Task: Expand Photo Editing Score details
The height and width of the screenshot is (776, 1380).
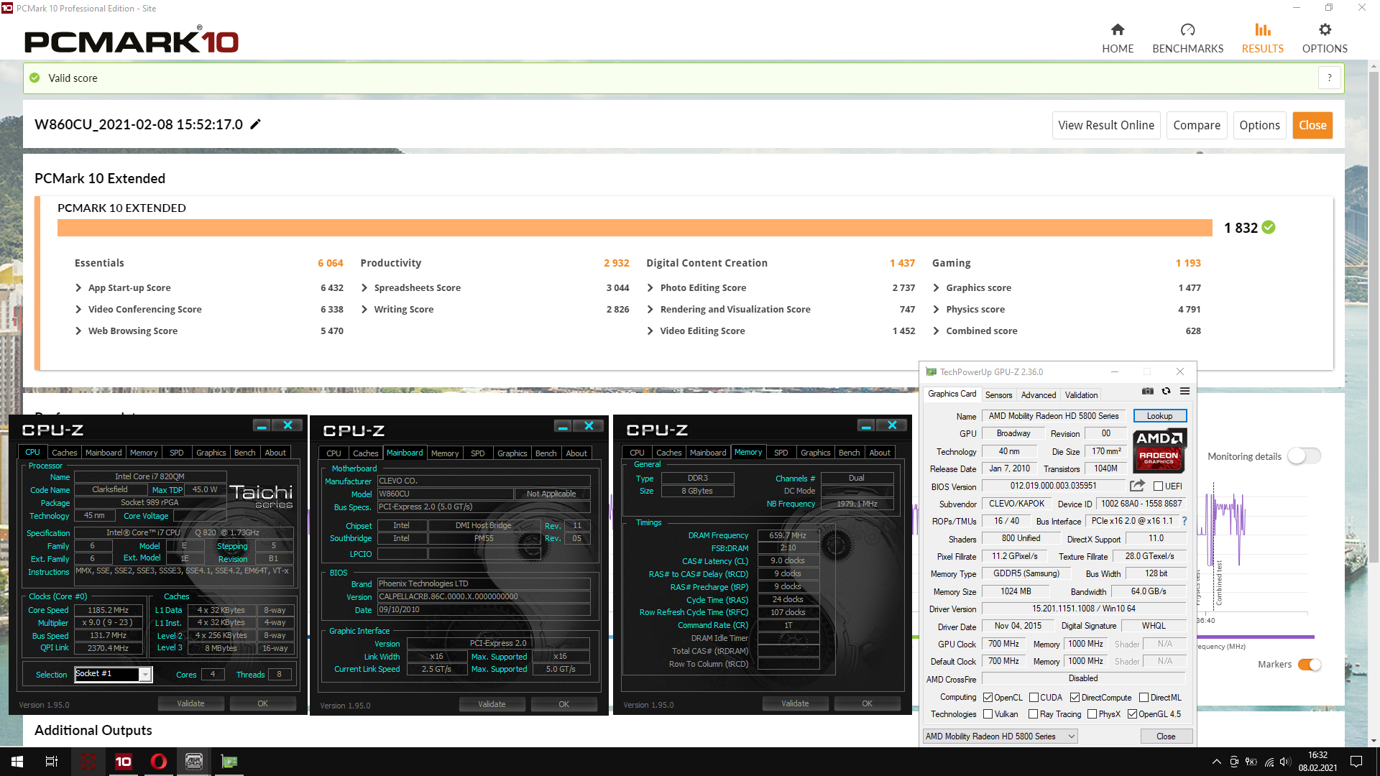Action: (650, 287)
